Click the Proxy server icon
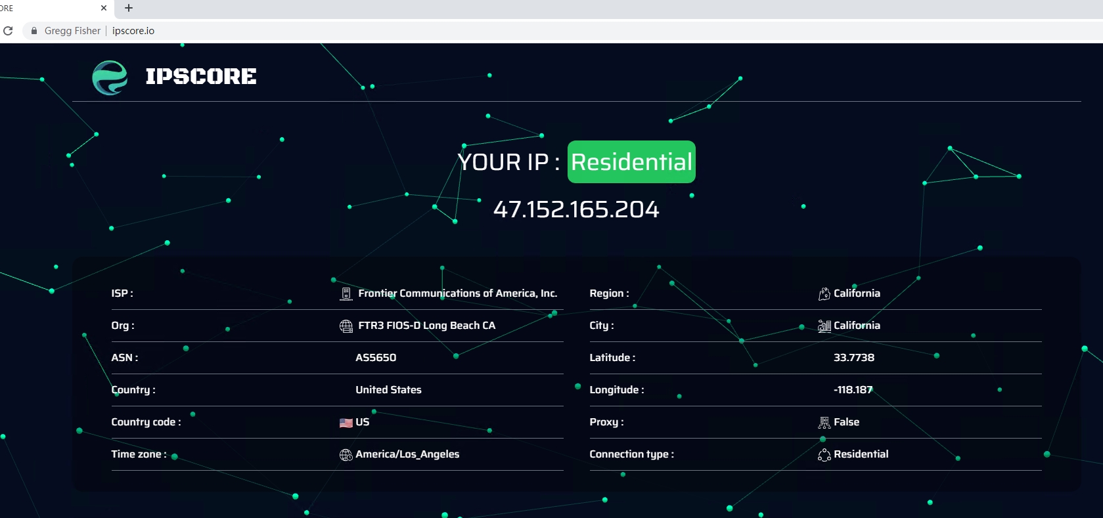The width and height of the screenshot is (1103, 518). [x=824, y=422]
